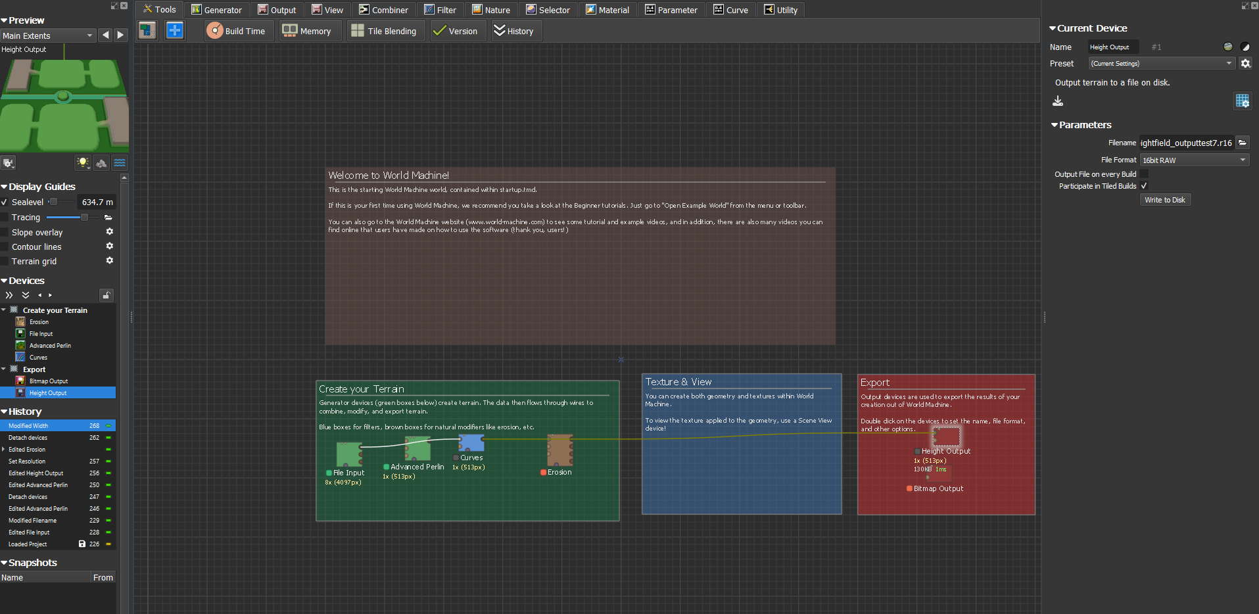Toggle the Erosion node red status square
This screenshot has width=1259, height=614.
click(543, 472)
